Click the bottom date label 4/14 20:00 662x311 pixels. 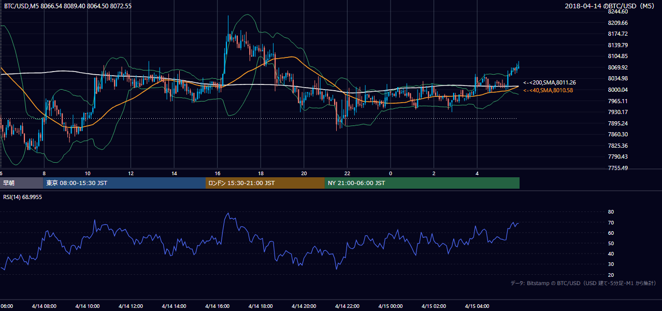304,306
